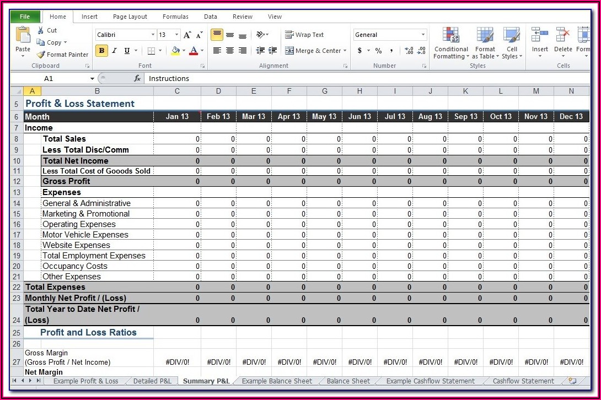Click the green File button

tap(25, 17)
